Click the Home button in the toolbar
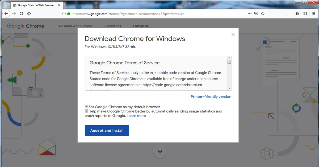319x167 pixels. [x=29, y=14]
